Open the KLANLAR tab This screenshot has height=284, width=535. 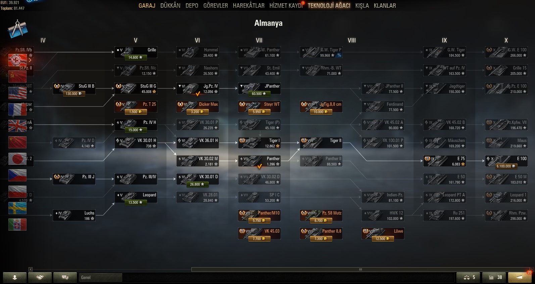tap(385, 5)
